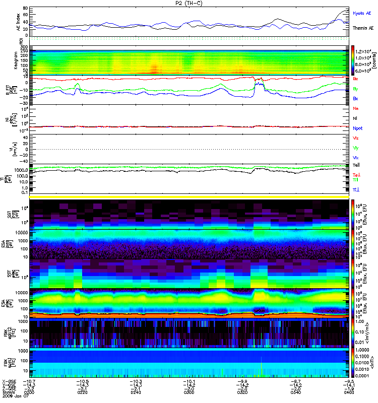Click the X-GSE value "-10.7"
The image size is (378, 403).
(x=29, y=381)
